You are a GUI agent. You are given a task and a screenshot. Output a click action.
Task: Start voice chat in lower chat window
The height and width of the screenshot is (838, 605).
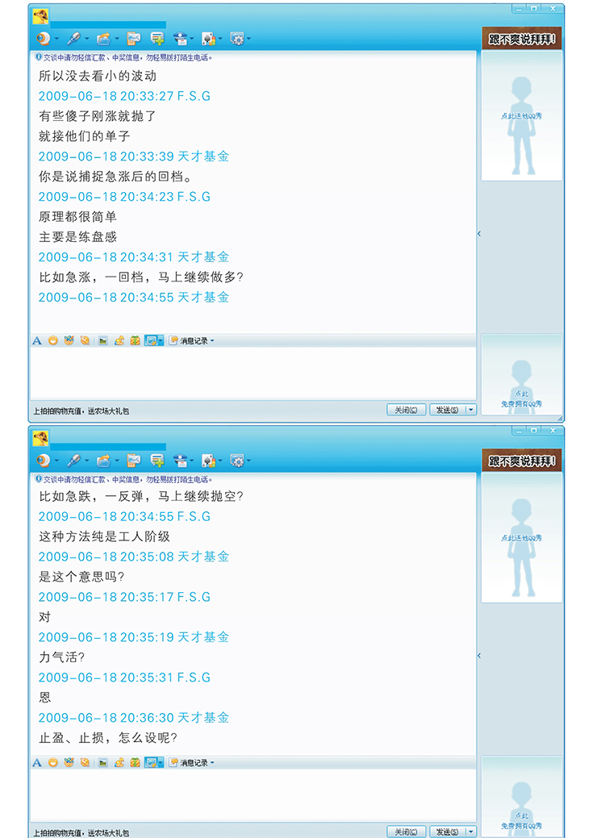coord(73,461)
